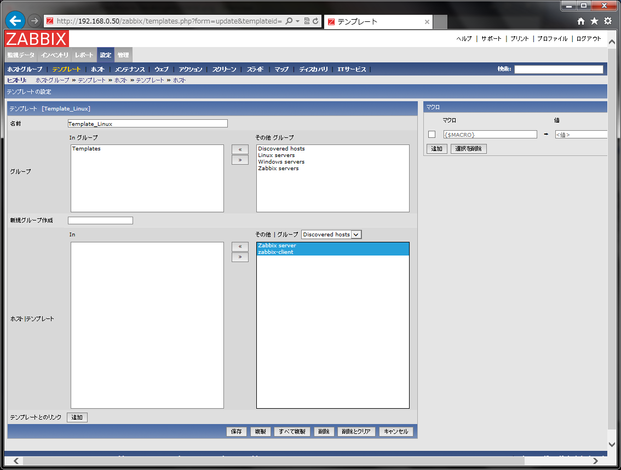Select Templates in In グループ list
Screen dimensions: 621x470
147,149
